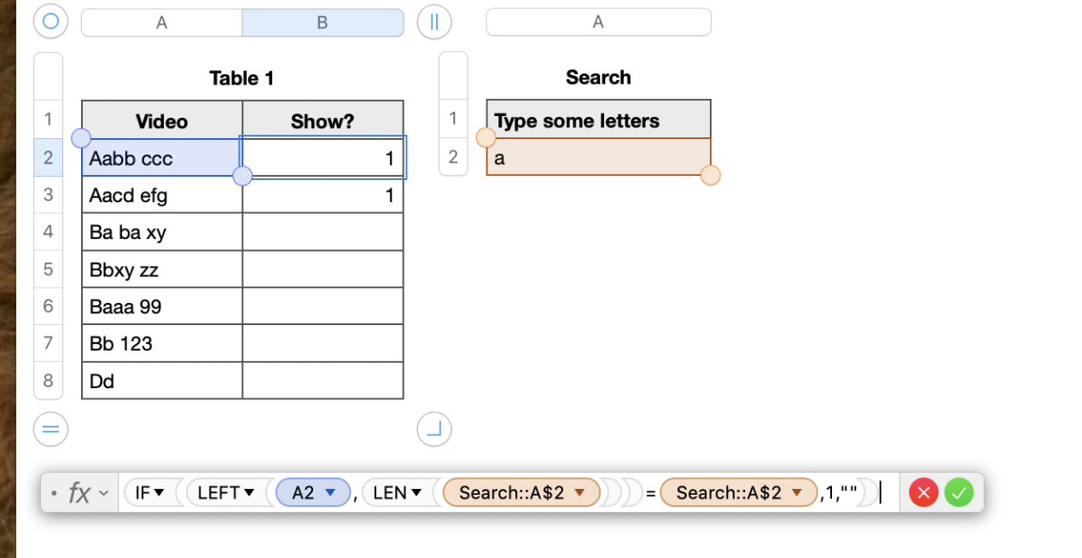Click the 'Show?' header cell
1082x558 pixels.
click(323, 121)
